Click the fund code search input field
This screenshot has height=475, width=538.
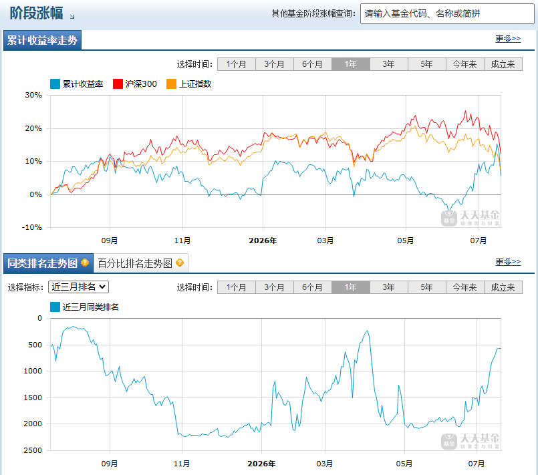pos(447,14)
